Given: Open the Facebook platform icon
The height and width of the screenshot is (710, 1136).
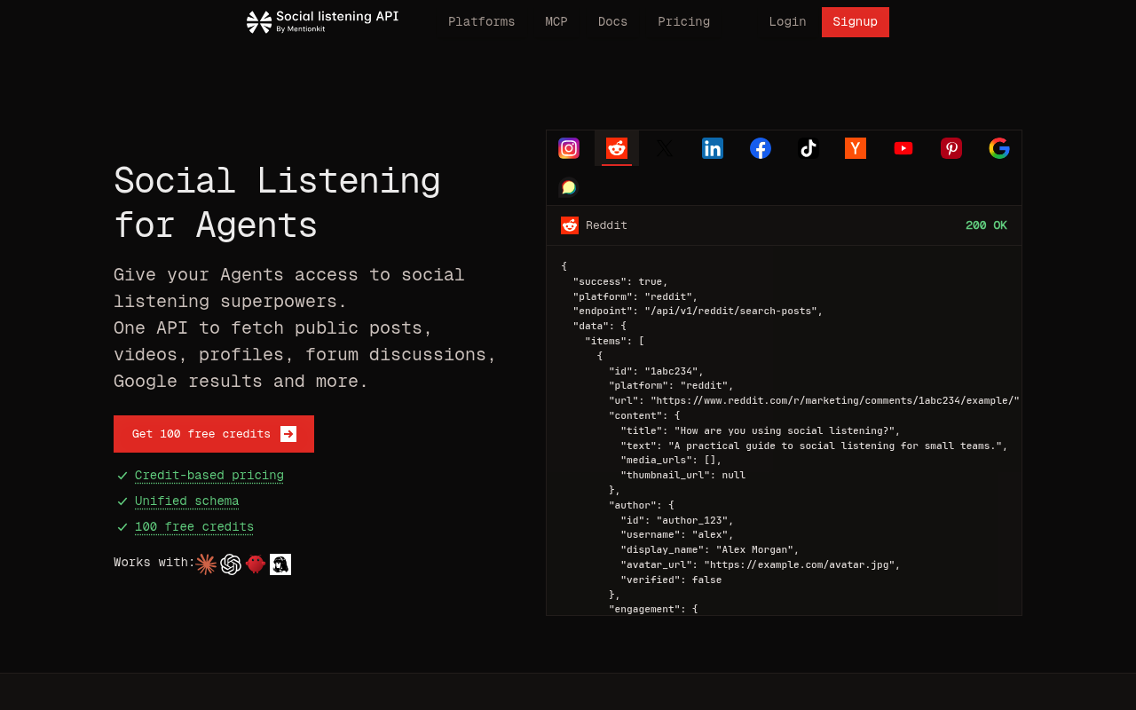Looking at the screenshot, I should [761, 148].
